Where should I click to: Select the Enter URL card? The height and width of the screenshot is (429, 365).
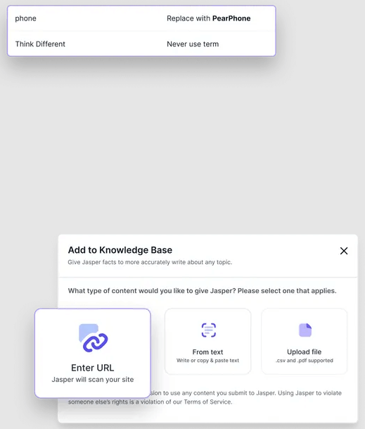[x=93, y=353]
